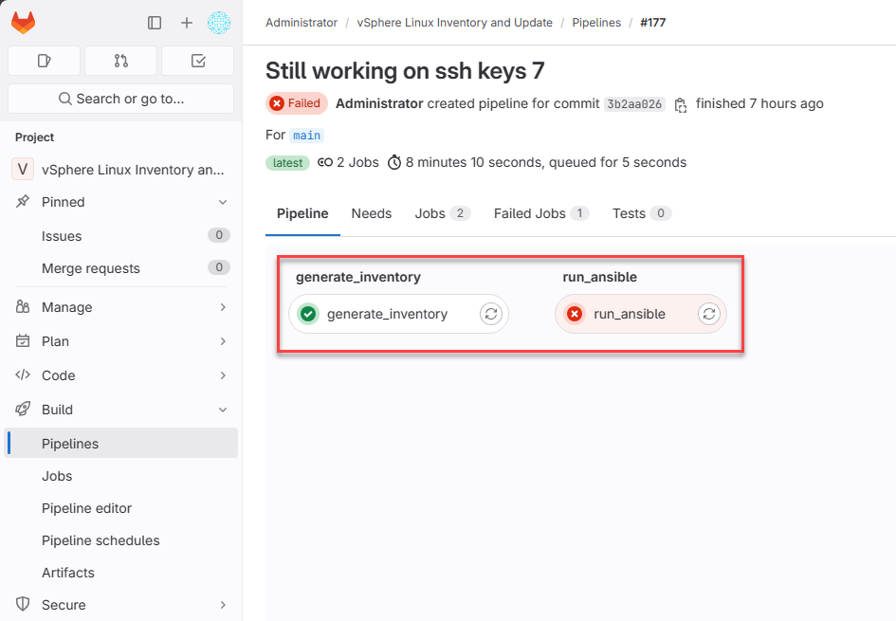Open the main branch link

point(307,136)
